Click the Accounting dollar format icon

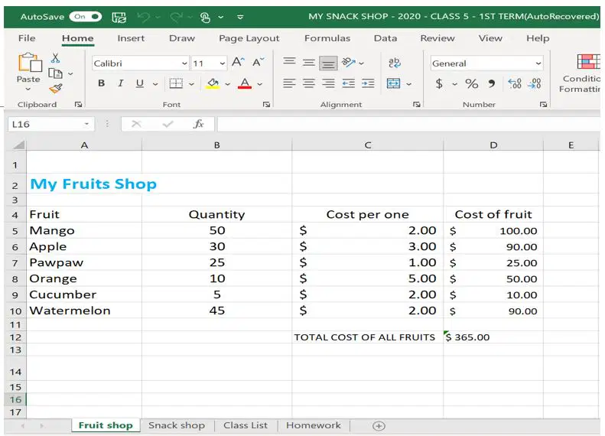coord(439,83)
